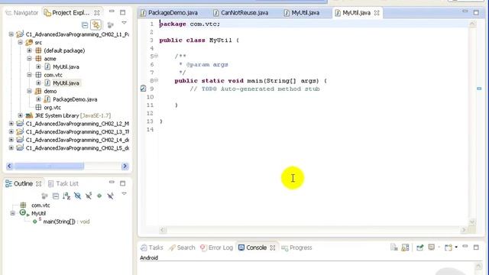
Task: Click overview ruler task marker
Action: 479,89
